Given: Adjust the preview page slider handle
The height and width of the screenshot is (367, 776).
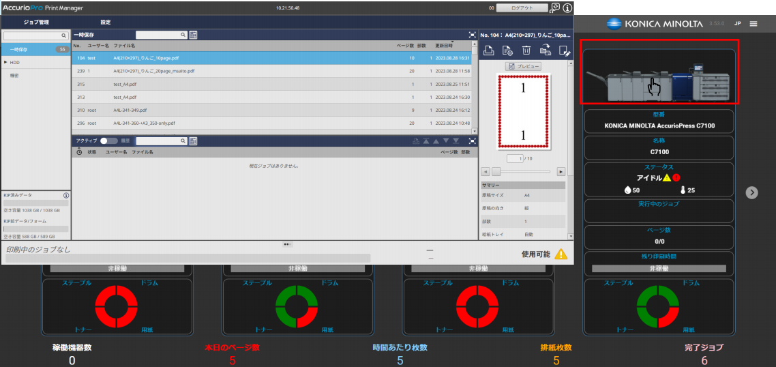Looking at the screenshot, I should click(x=496, y=171).
